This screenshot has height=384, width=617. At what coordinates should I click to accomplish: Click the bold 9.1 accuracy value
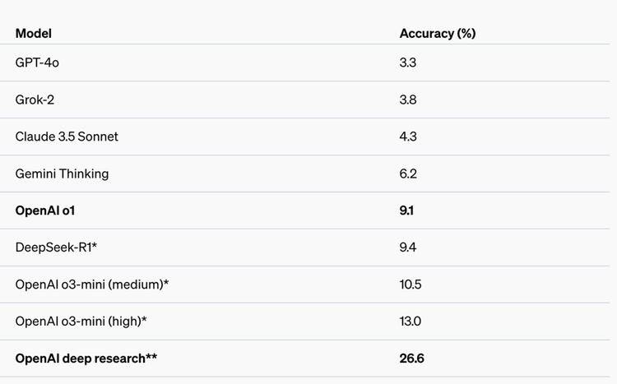(x=406, y=211)
